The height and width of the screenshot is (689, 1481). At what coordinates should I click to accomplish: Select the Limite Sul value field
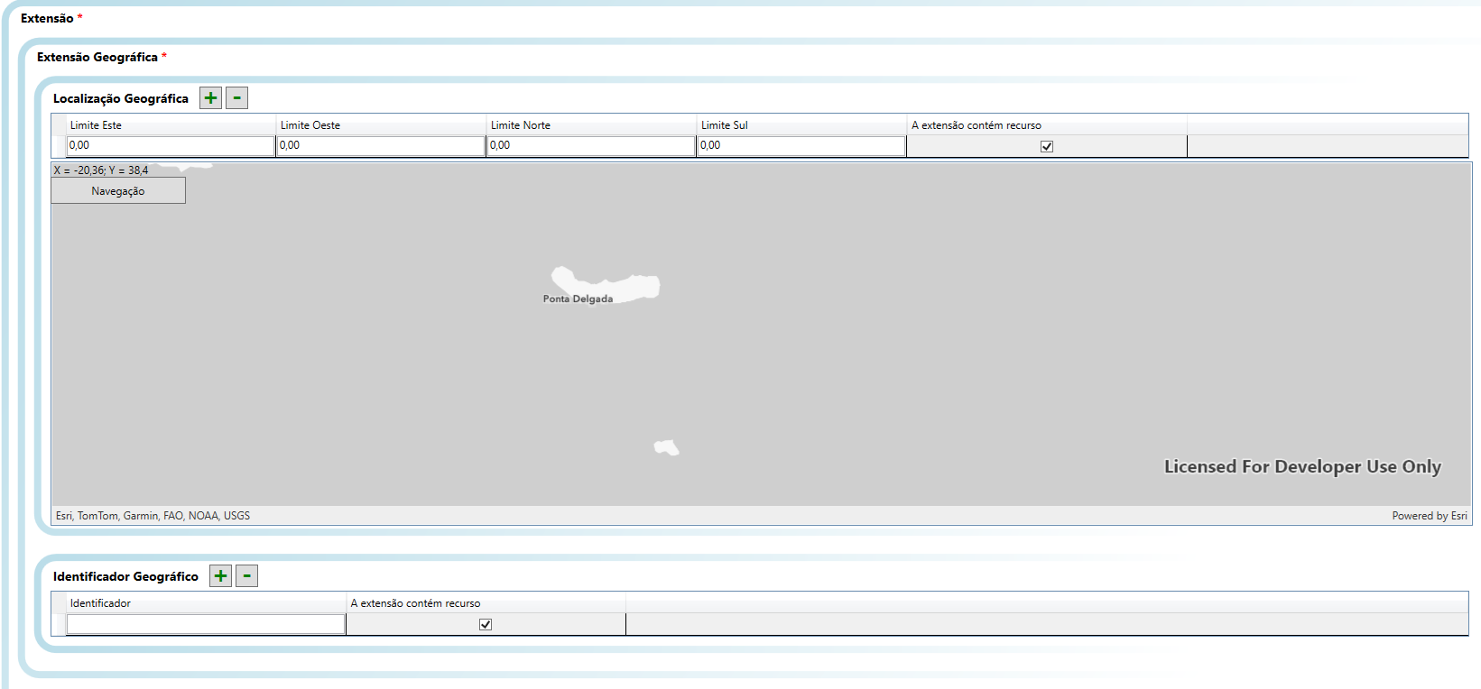tap(801, 146)
